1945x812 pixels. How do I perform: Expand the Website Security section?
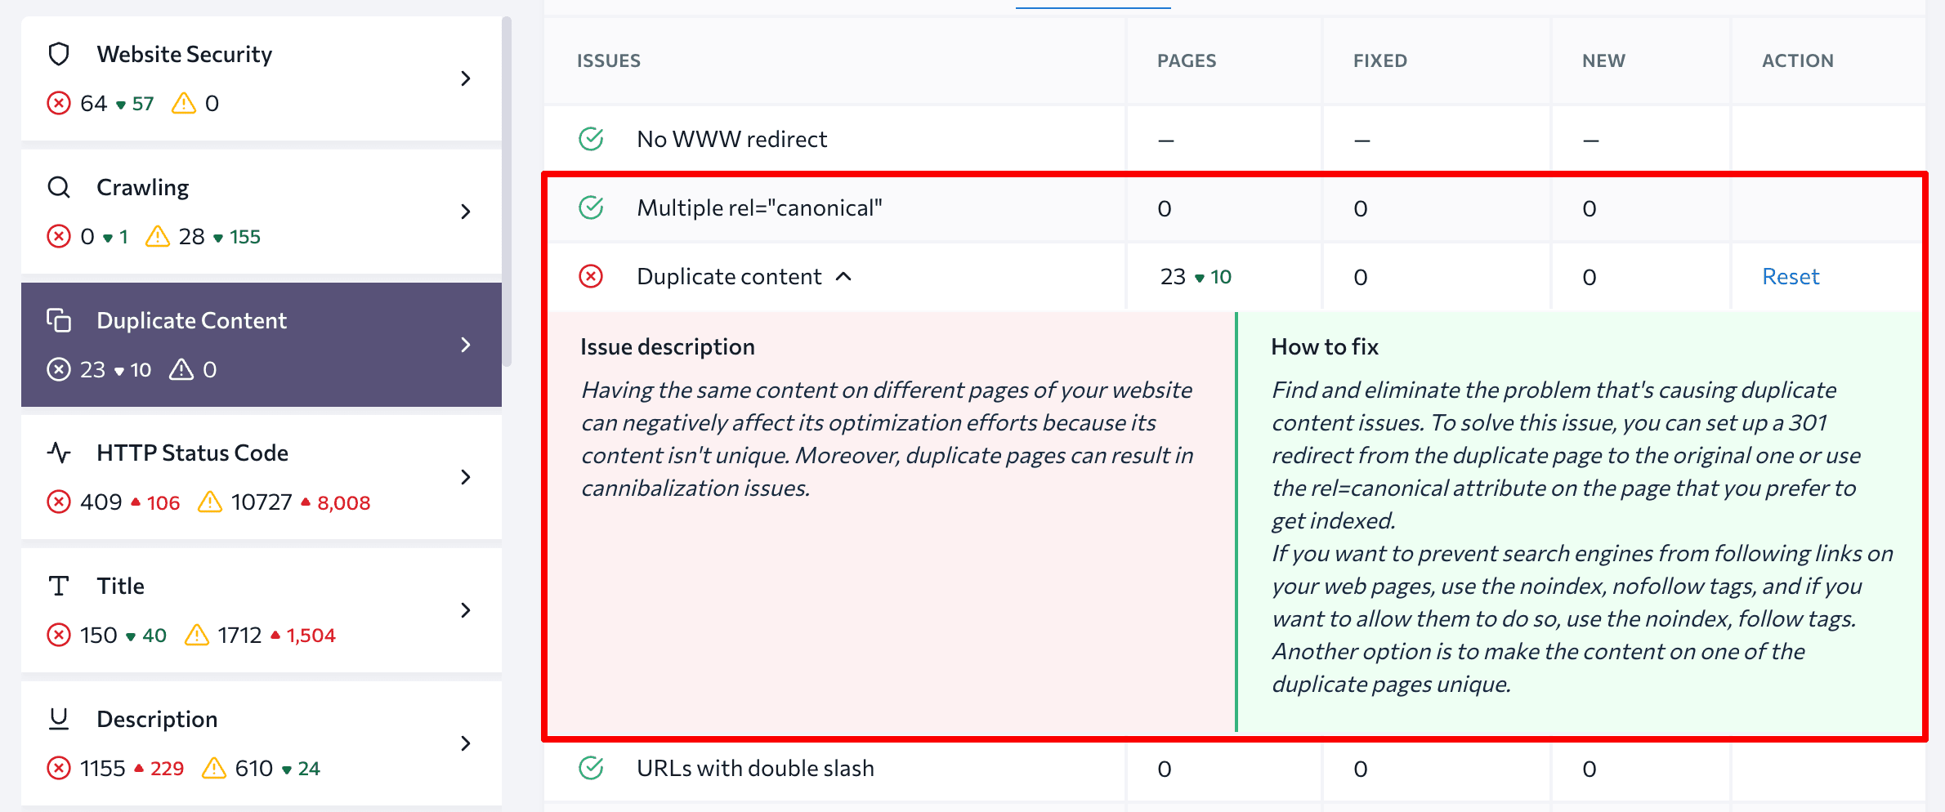click(466, 78)
